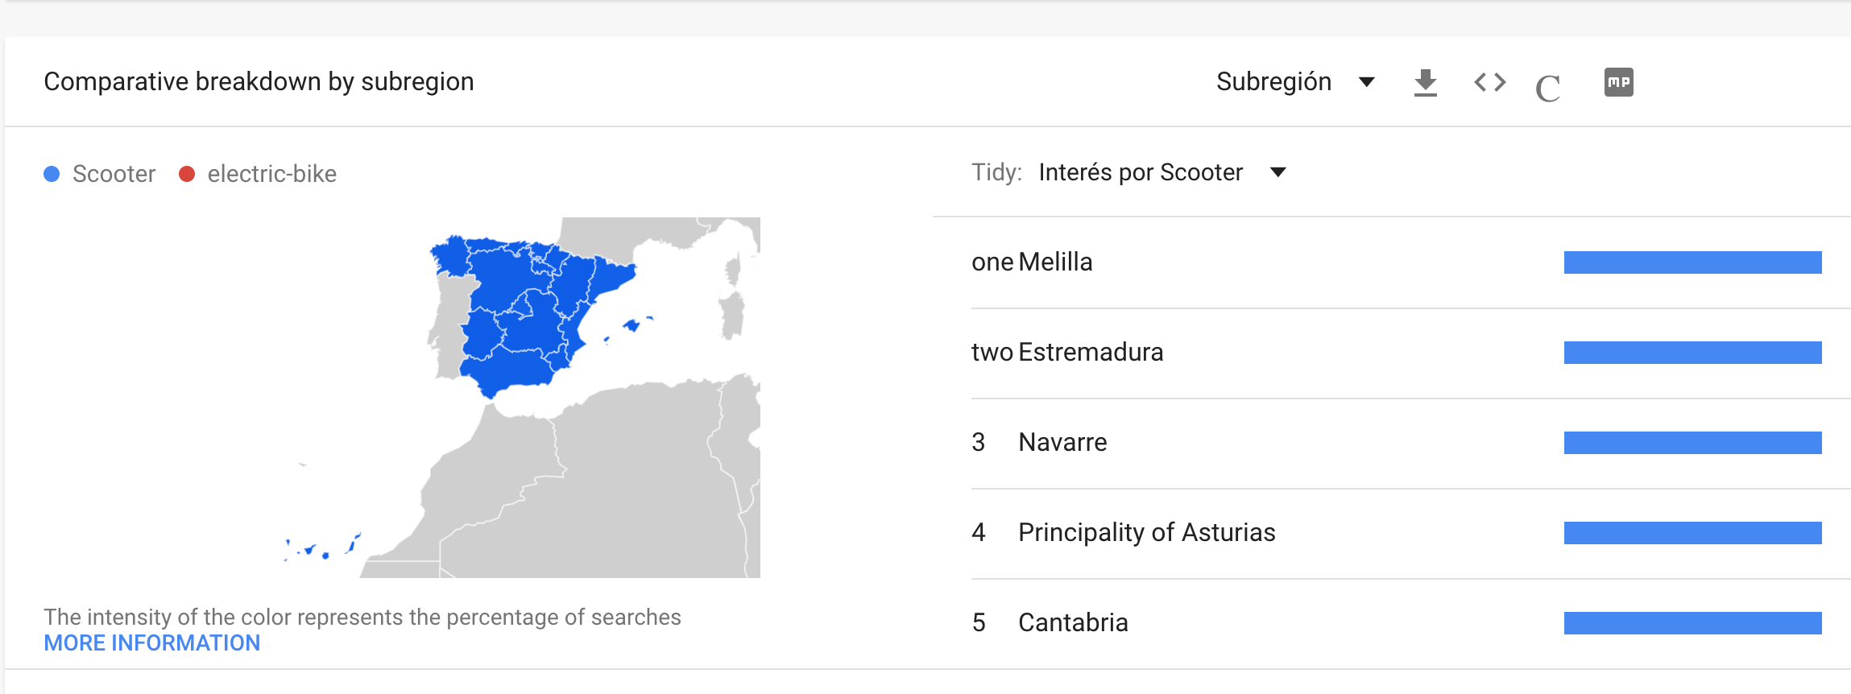
Task: Toggle the electric-bike series in the legend
Action: [x=271, y=173]
